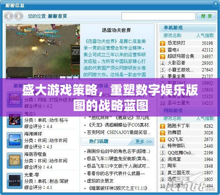Screen dimensions: 220x195
Task: Open rank 3 game 超级玛丽合集
Action: pos(181,56)
